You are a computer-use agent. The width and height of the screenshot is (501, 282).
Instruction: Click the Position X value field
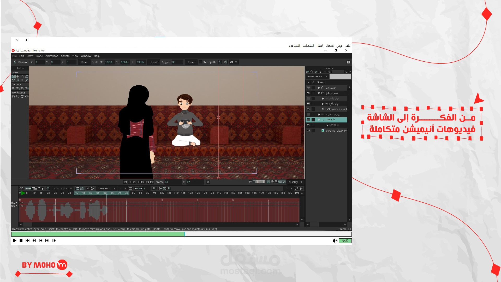tap(40, 62)
